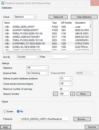
Task: Click the Apply button
Action: click(5, 127)
